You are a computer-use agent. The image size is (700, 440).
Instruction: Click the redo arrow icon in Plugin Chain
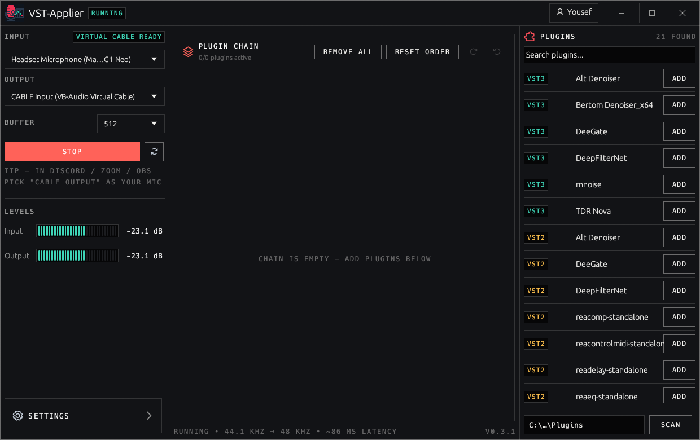coord(474,52)
